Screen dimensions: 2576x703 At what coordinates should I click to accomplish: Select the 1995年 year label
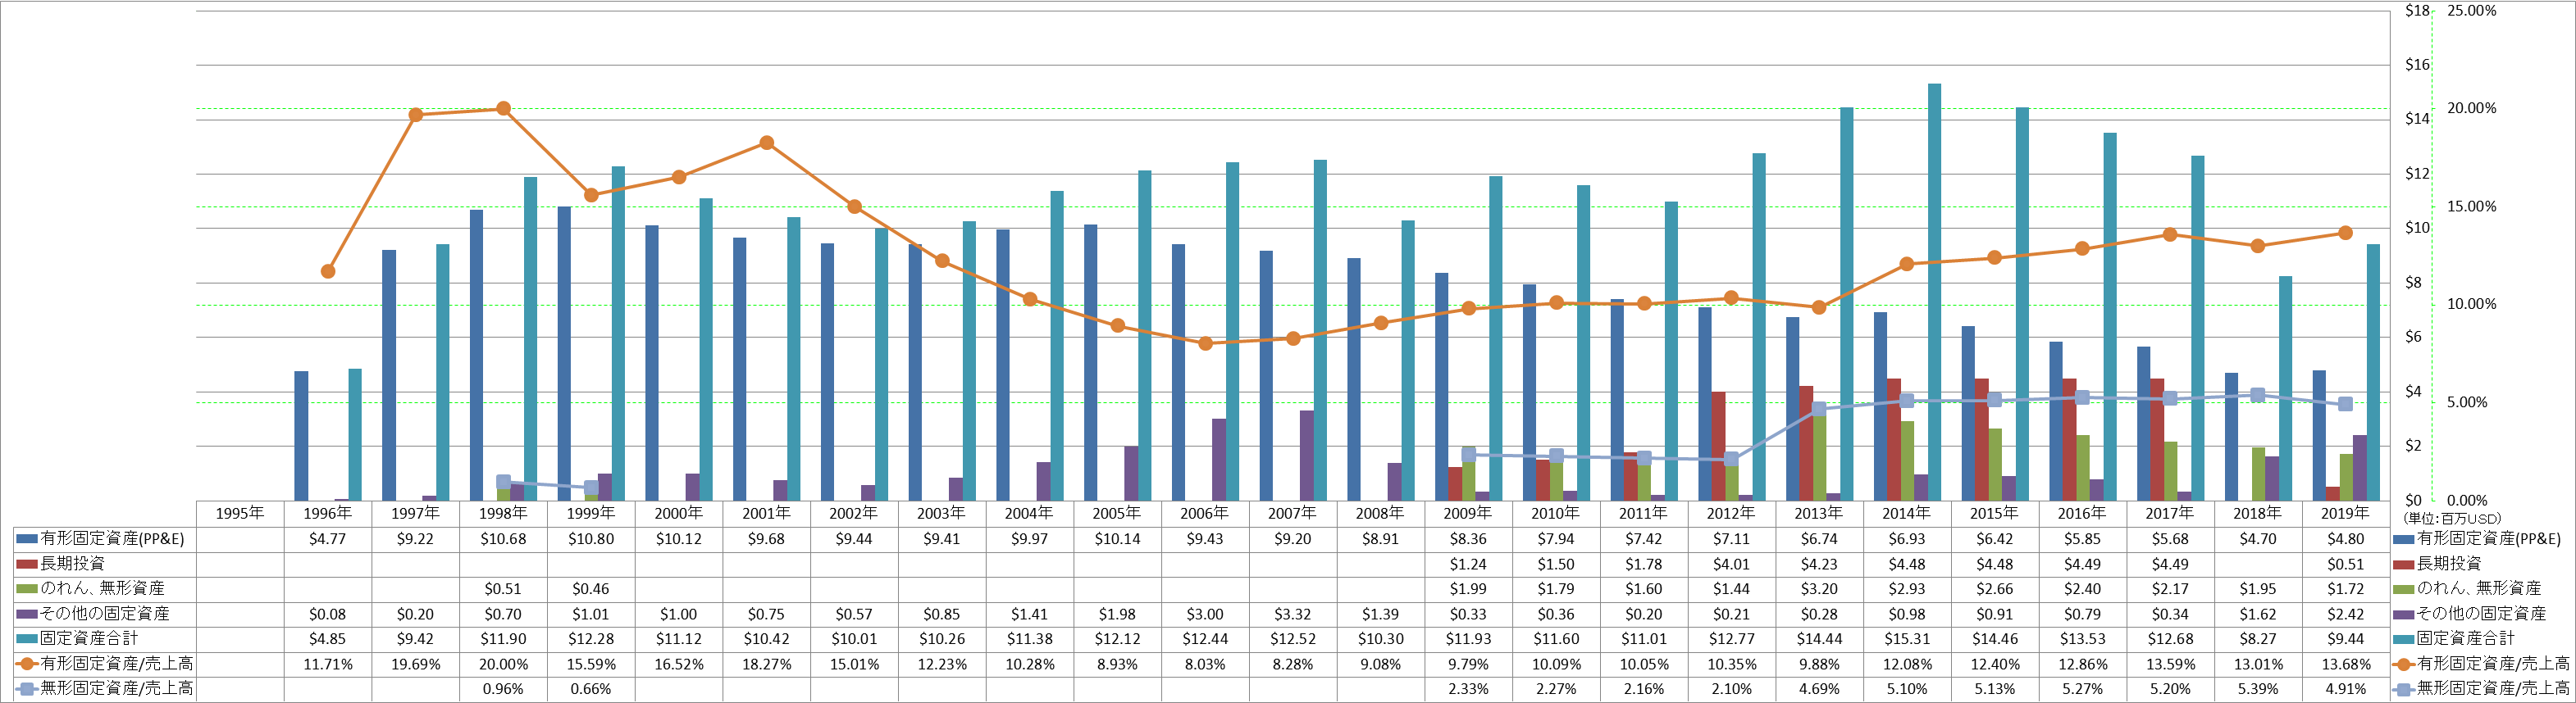coord(240,513)
